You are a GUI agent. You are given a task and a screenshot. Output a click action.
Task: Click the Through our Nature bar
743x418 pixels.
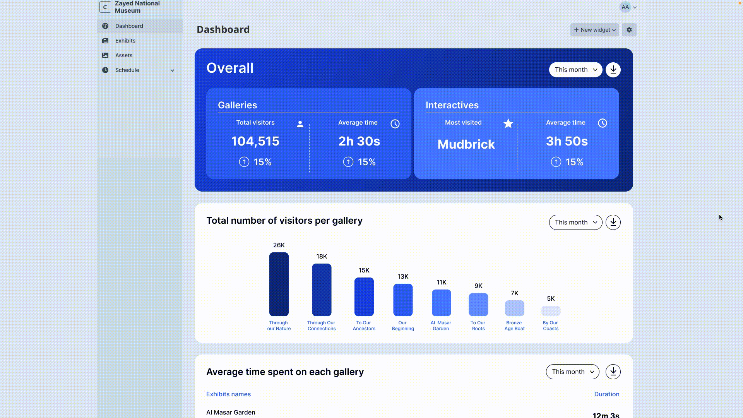(279, 284)
